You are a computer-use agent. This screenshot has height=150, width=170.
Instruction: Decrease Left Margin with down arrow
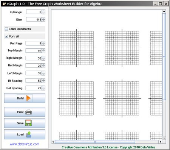pyautogui.click(x=43, y=74)
